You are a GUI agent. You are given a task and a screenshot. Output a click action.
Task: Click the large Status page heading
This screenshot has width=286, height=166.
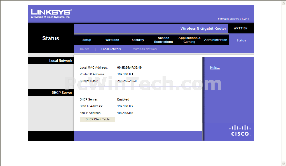pos(51,38)
